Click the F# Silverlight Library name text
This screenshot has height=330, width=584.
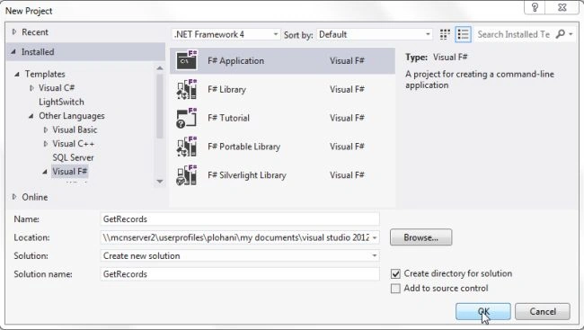pyautogui.click(x=247, y=175)
